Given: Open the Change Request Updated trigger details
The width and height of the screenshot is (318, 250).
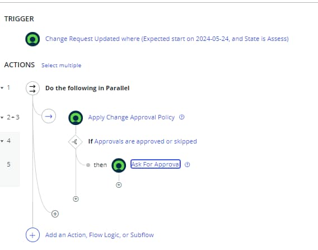Looking at the screenshot, I should (167, 39).
